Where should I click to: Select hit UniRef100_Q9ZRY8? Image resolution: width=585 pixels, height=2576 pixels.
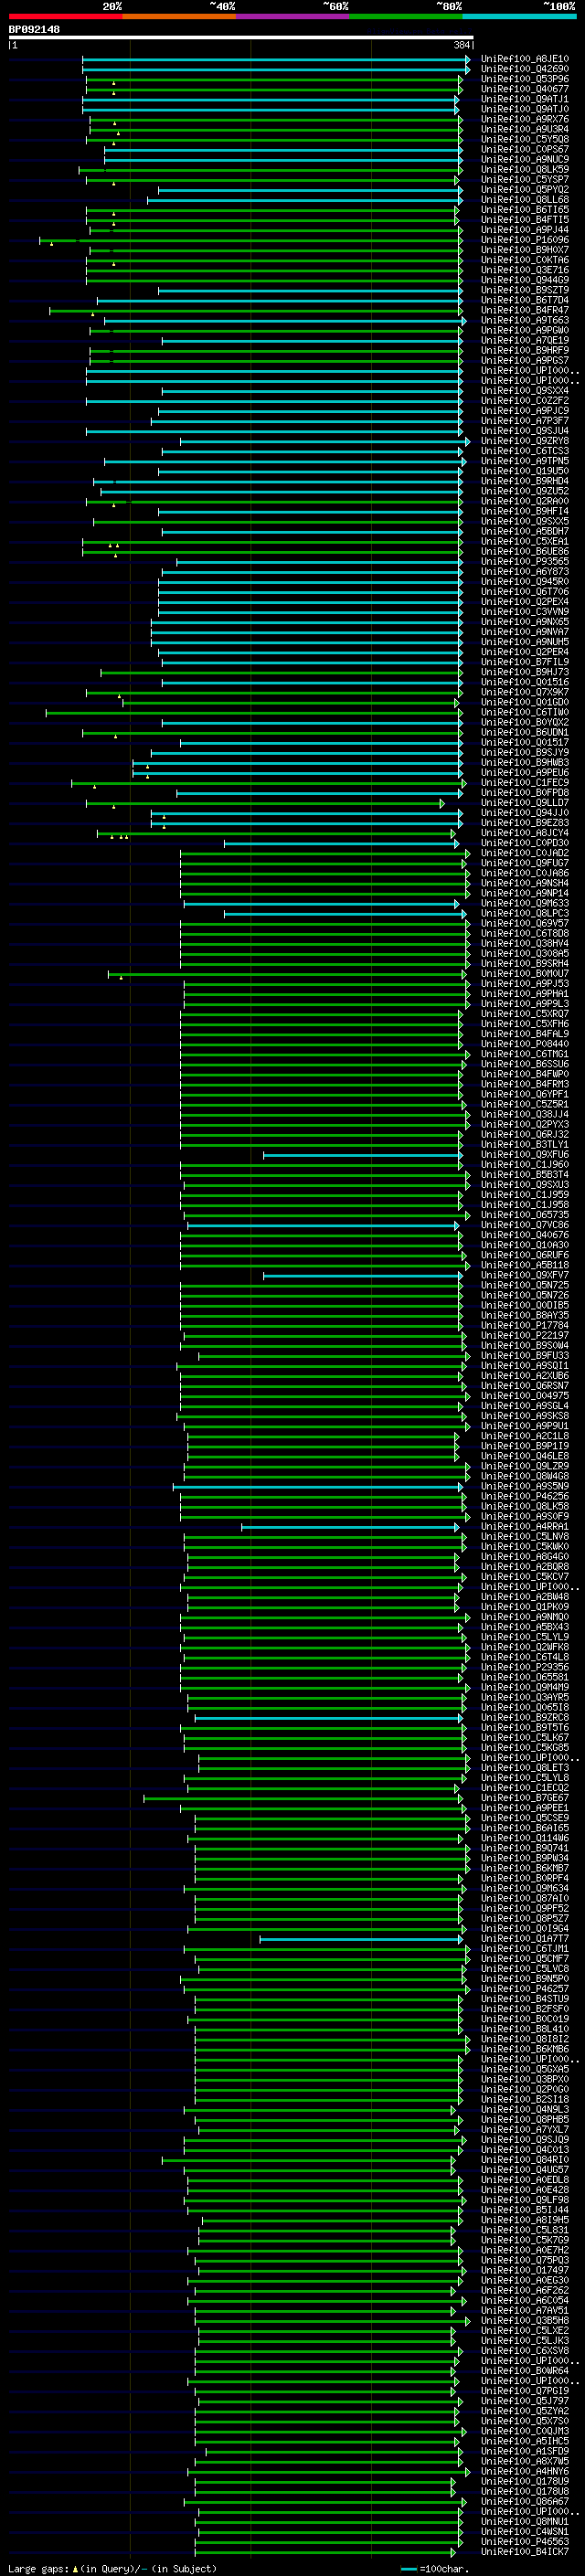click(x=524, y=441)
